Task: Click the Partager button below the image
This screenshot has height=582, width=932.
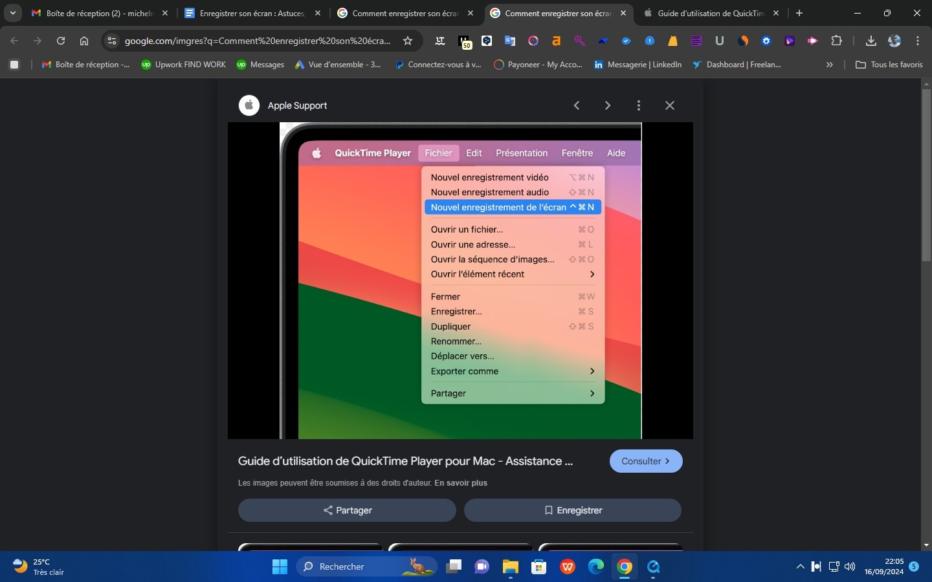Action: 347,510
